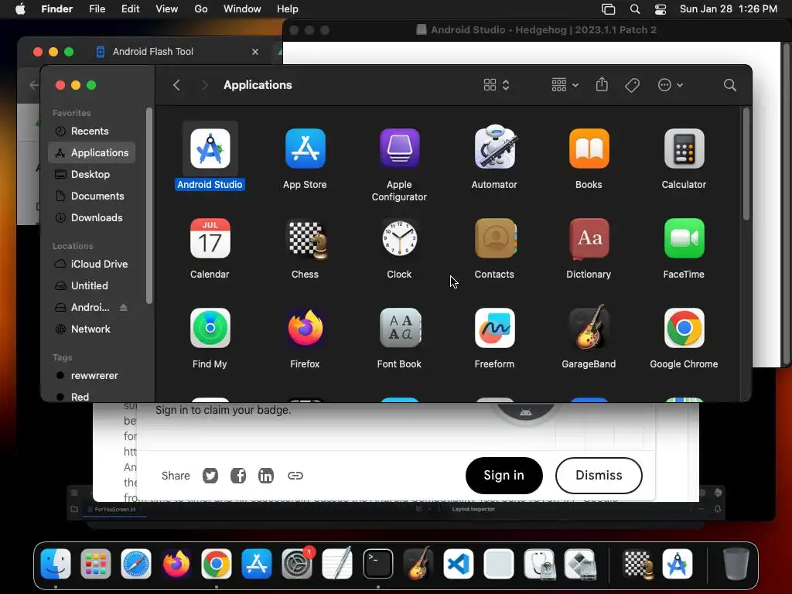Screen dimensions: 792x594
Task: Go back in Finder window
Action: 176,85
